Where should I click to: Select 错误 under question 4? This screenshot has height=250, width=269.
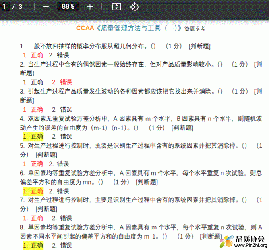click(x=62, y=137)
